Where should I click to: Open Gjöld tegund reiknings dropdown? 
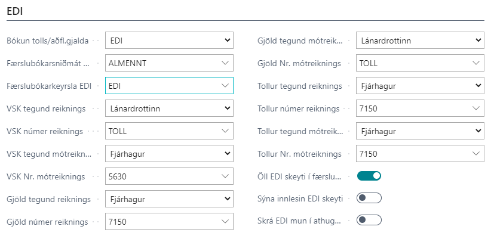click(169, 198)
